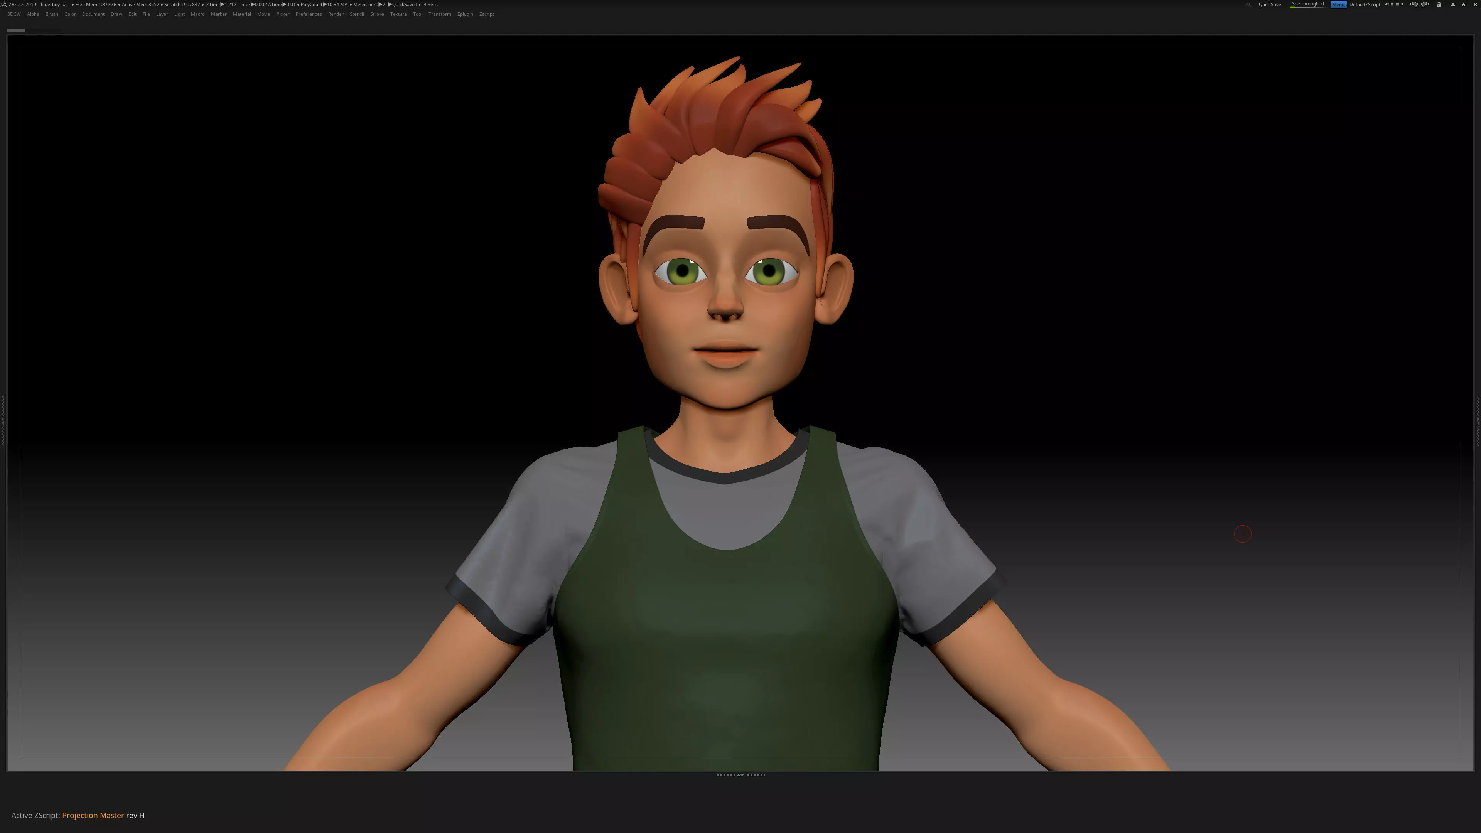Click previous UI layout icon
Screen dimensions: 1481x833
coord(1414,5)
